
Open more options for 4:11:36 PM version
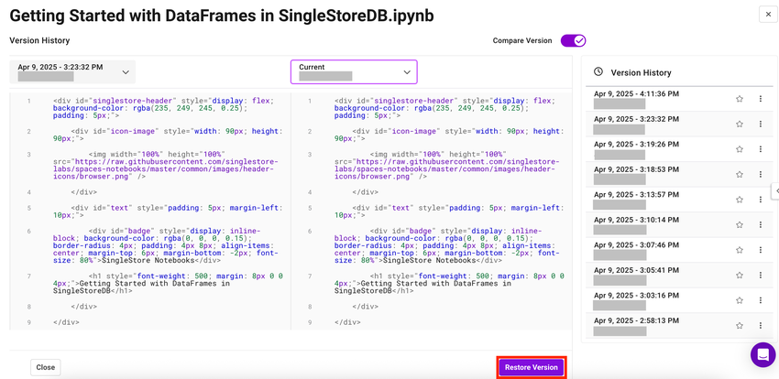point(761,99)
